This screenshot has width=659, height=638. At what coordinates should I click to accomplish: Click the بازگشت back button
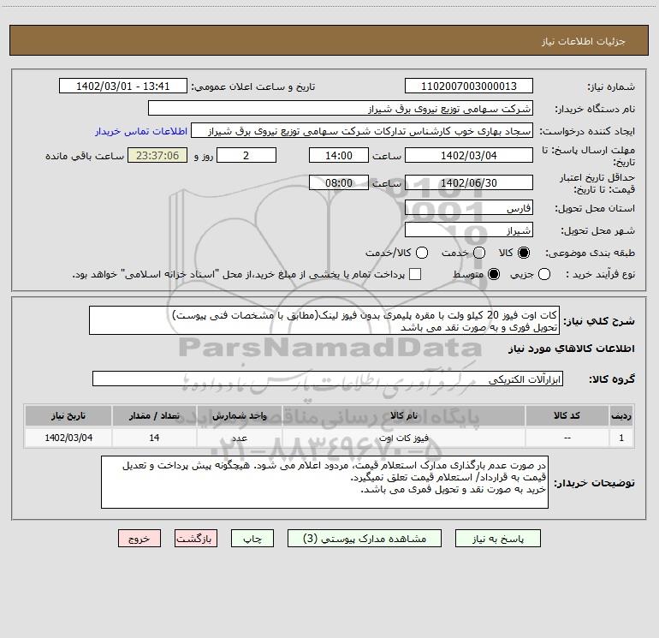(x=196, y=539)
